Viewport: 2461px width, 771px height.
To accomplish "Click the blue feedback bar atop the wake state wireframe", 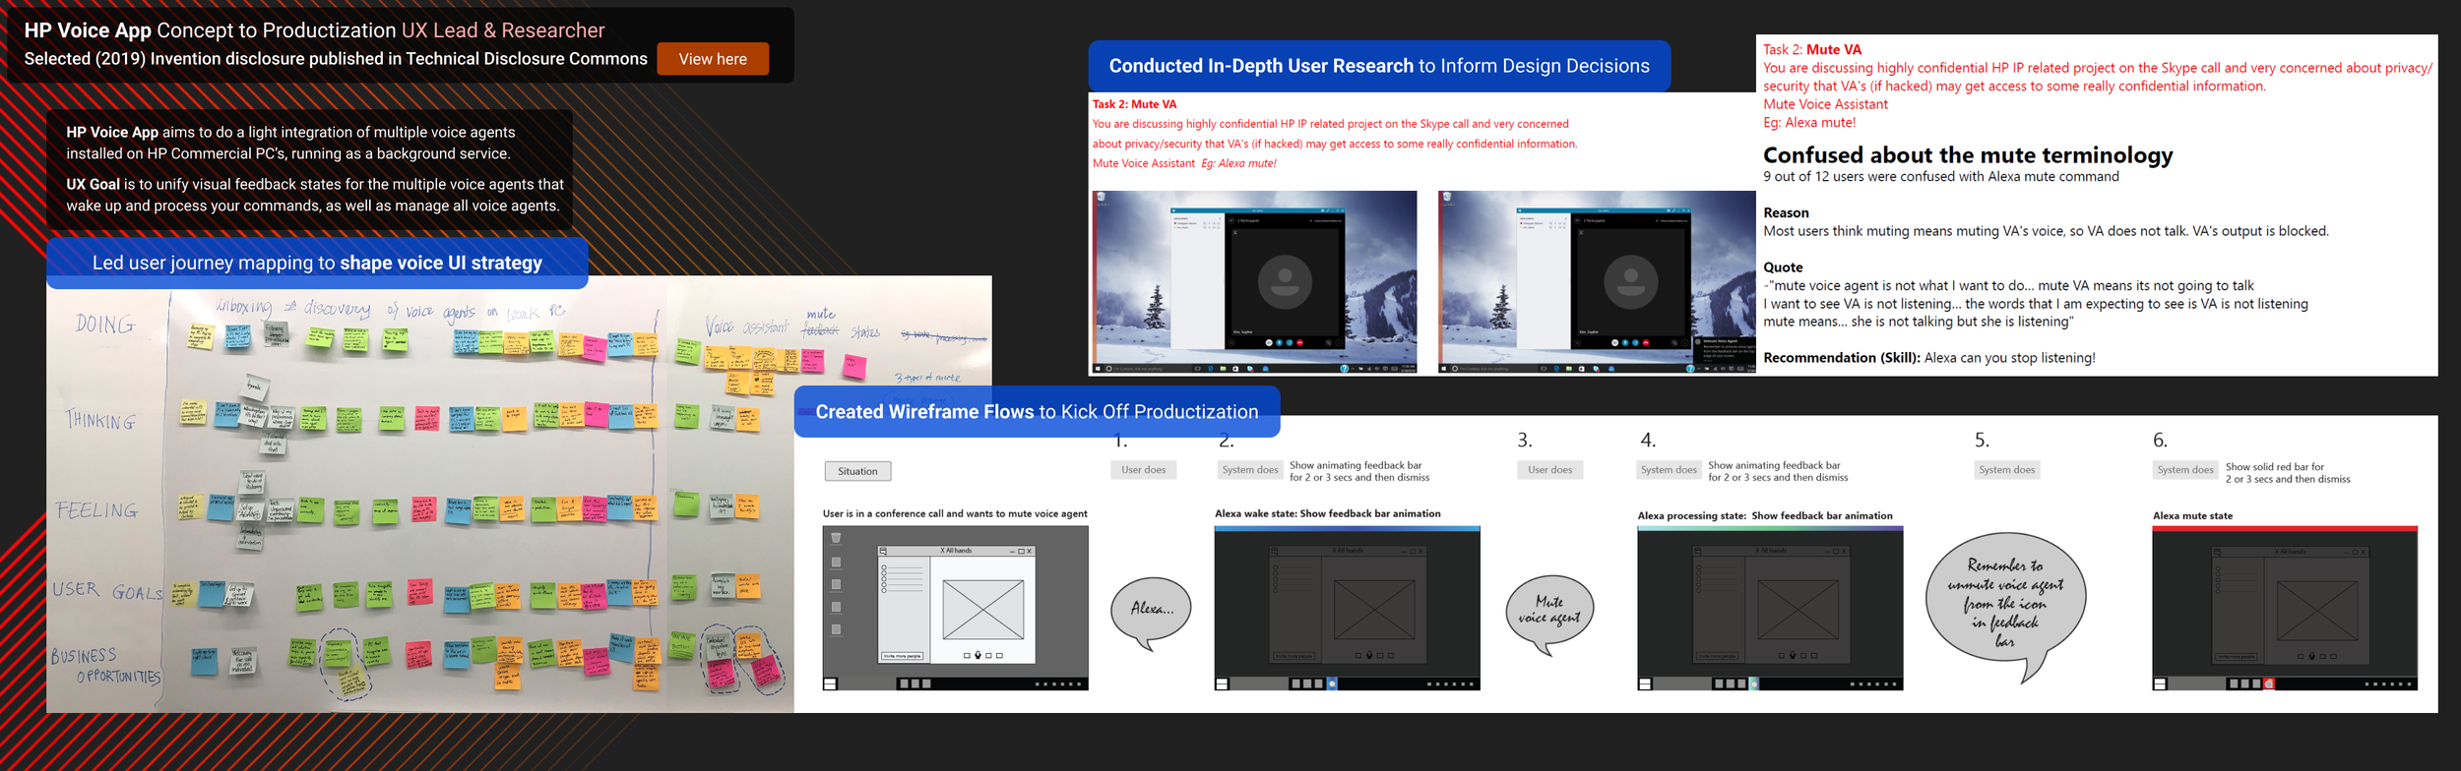I will tap(1347, 529).
